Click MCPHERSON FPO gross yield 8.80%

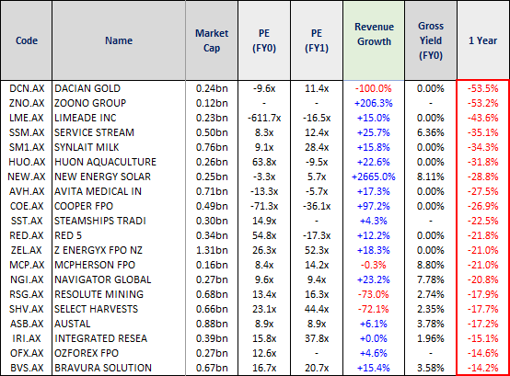[430, 265]
